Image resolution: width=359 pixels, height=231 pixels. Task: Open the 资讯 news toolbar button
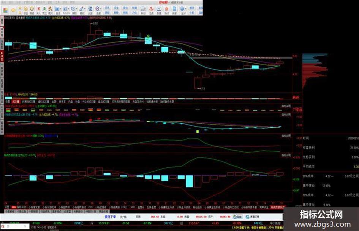click(107, 8)
